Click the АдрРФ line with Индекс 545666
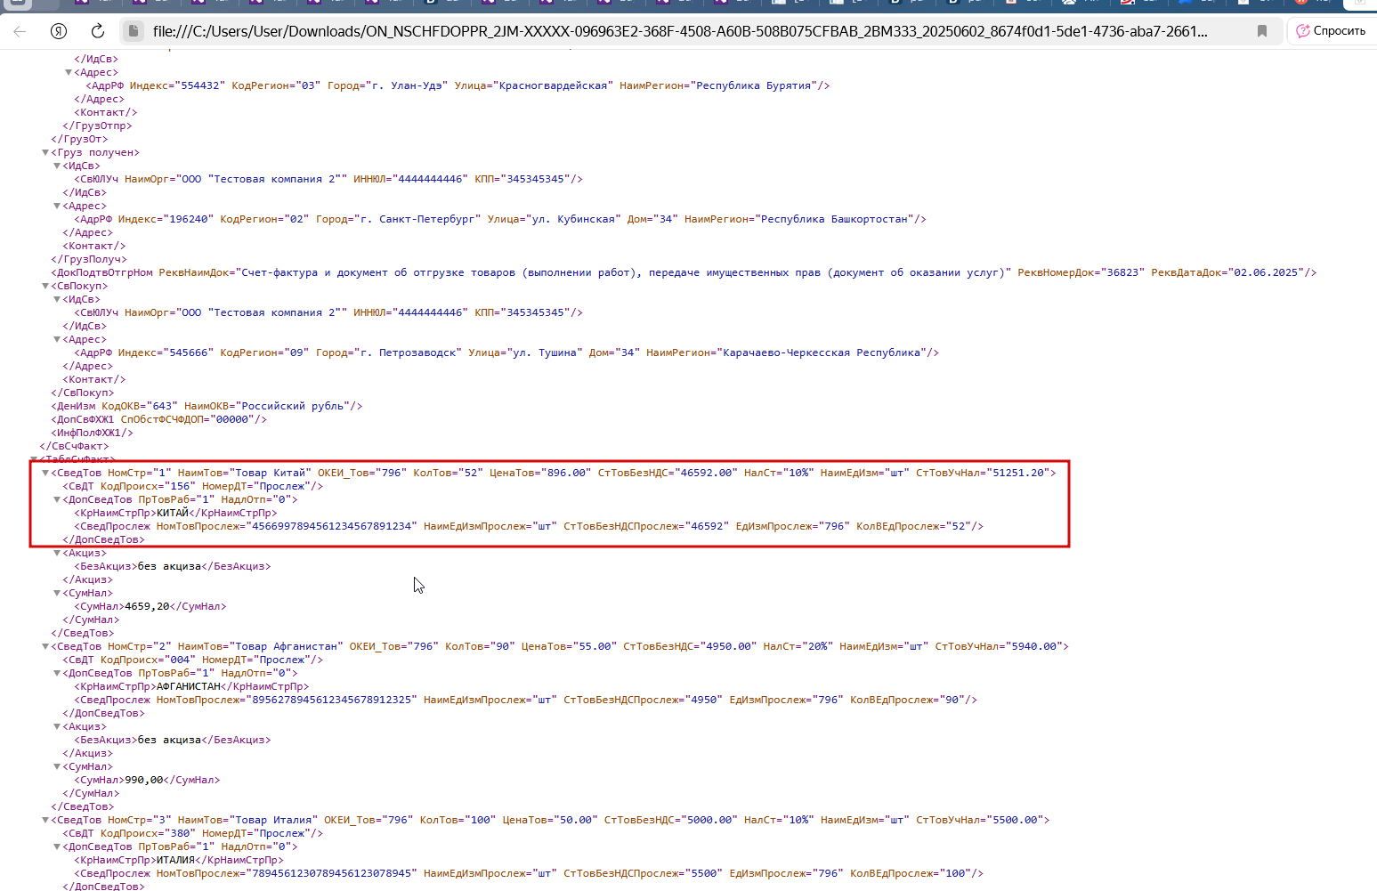 [506, 353]
